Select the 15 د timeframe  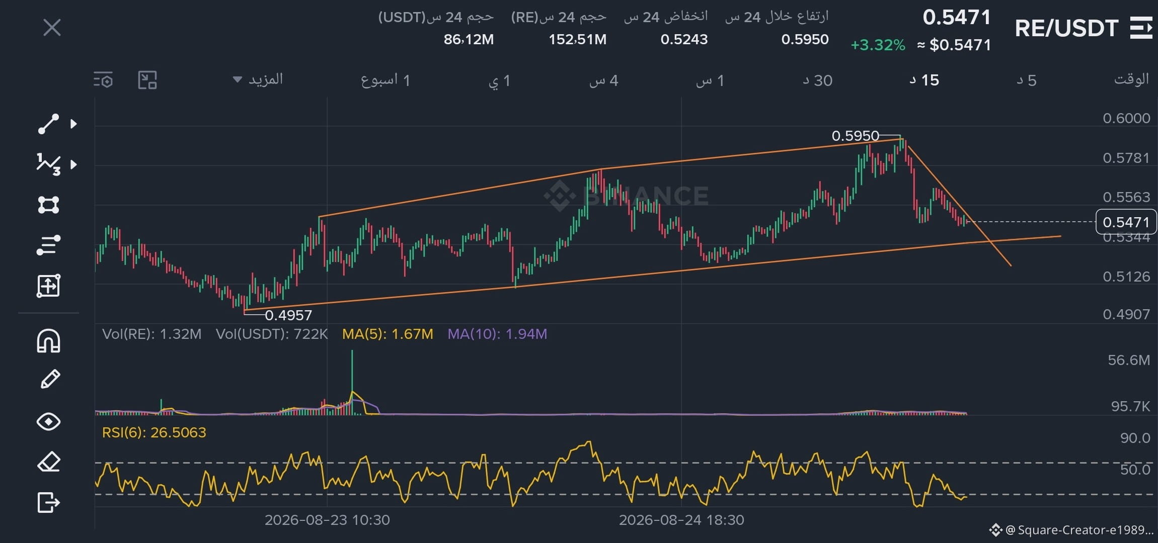coord(924,80)
